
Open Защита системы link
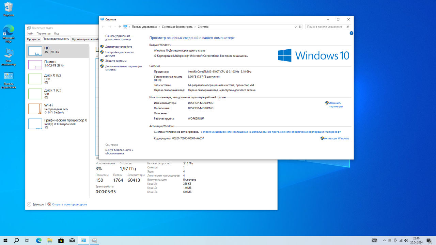pos(116,61)
